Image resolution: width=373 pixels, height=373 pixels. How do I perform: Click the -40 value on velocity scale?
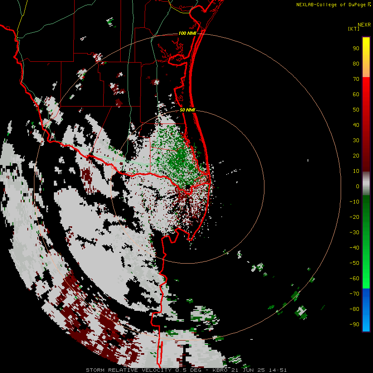(354, 248)
